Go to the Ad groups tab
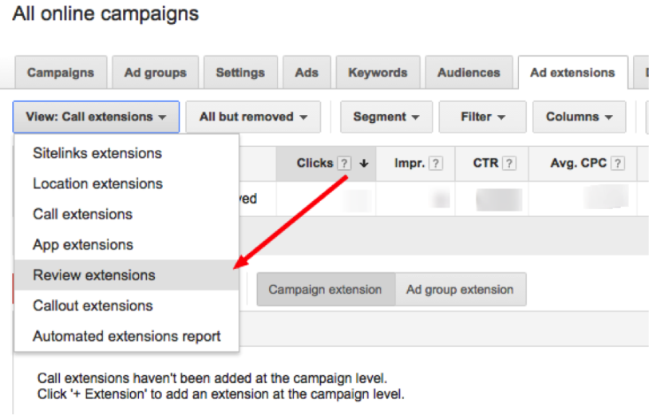This screenshot has height=415, width=649. [155, 73]
